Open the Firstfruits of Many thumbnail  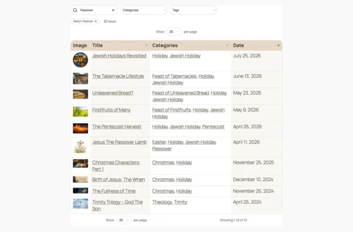click(81, 112)
